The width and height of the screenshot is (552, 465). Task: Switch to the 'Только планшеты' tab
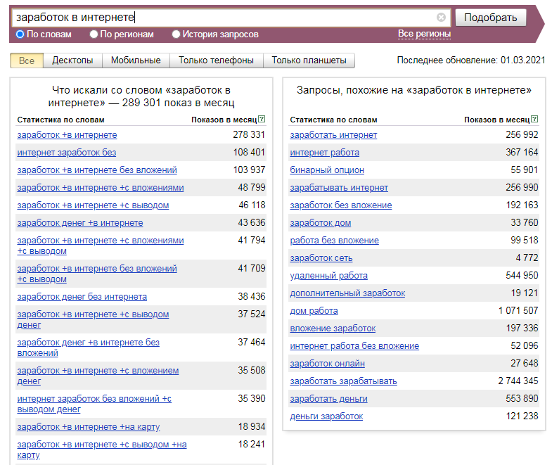tap(309, 60)
